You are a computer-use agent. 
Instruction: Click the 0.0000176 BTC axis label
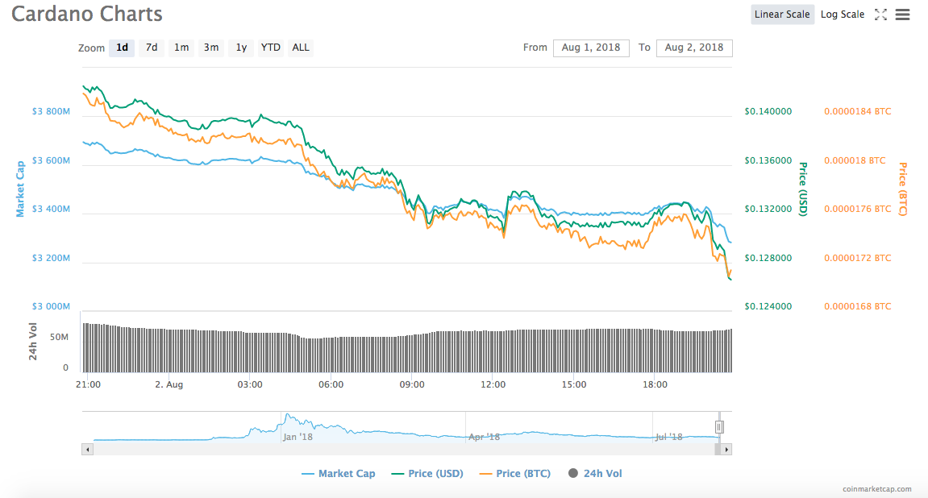858,209
